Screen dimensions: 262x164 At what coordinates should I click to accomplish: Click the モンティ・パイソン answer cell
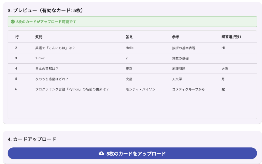pos(140,89)
